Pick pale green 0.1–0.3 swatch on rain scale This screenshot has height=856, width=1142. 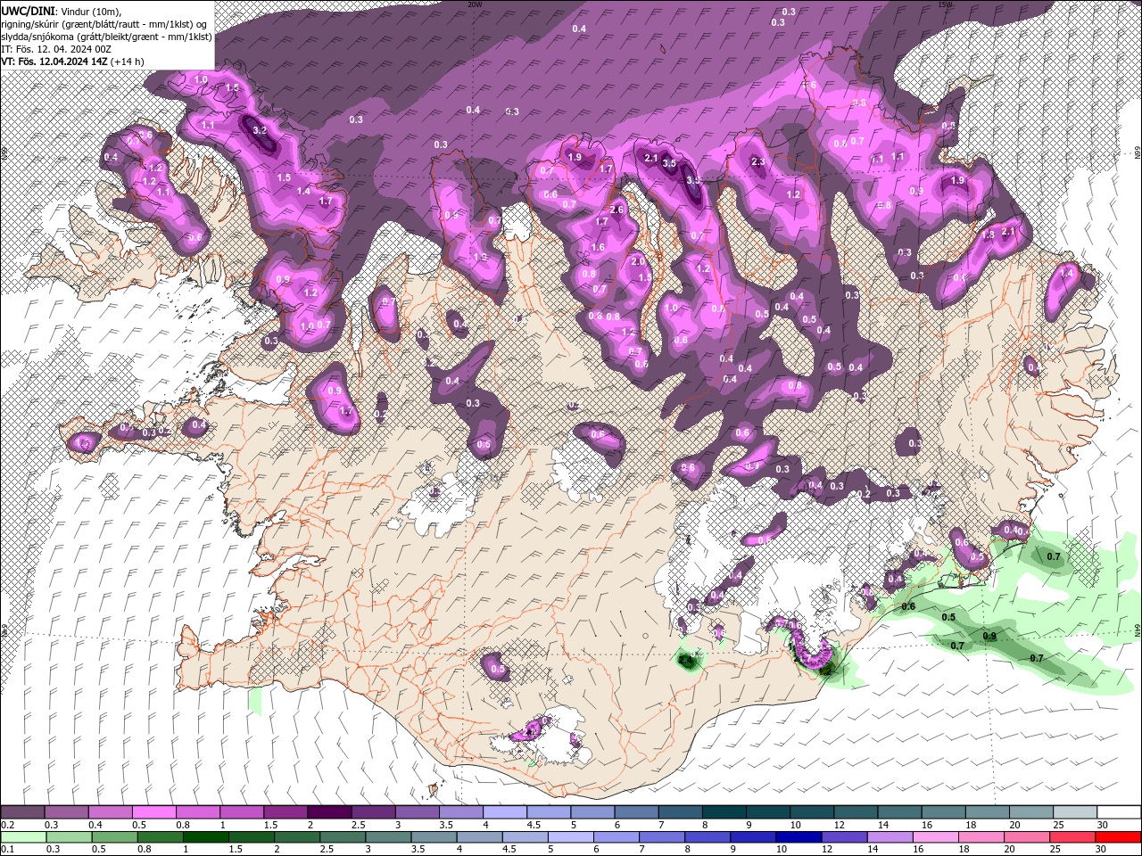point(22,837)
